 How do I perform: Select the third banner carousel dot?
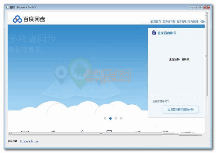pyautogui.click(x=116, y=118)
